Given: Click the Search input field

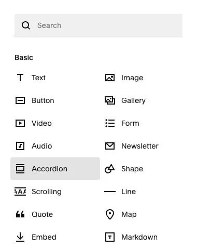Looking at the screenshot, I should click(98, 25).
